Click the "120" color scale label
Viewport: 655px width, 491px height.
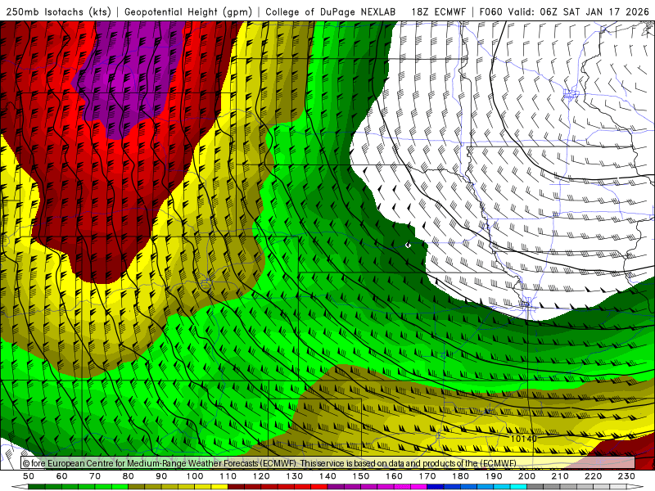(261, 476)
